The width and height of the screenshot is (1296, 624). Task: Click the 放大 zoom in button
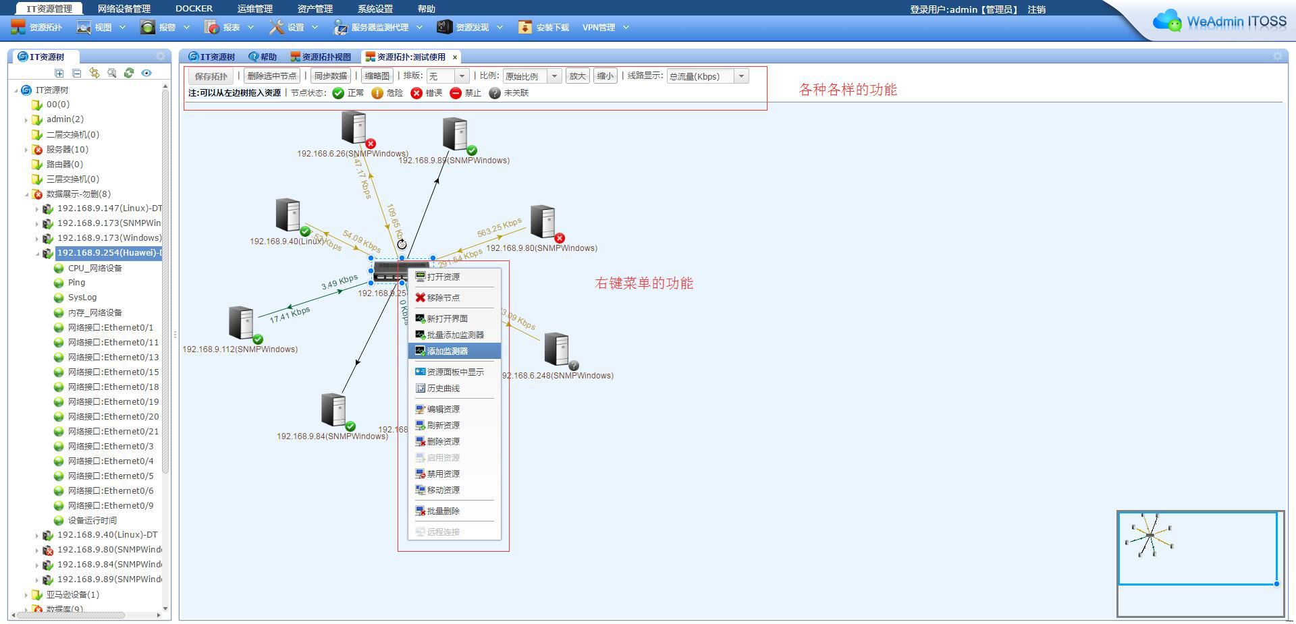tap(577, 76)
